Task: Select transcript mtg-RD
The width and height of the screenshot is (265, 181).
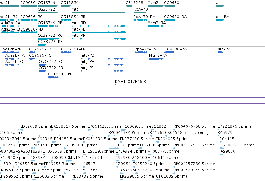Action: 99,26
